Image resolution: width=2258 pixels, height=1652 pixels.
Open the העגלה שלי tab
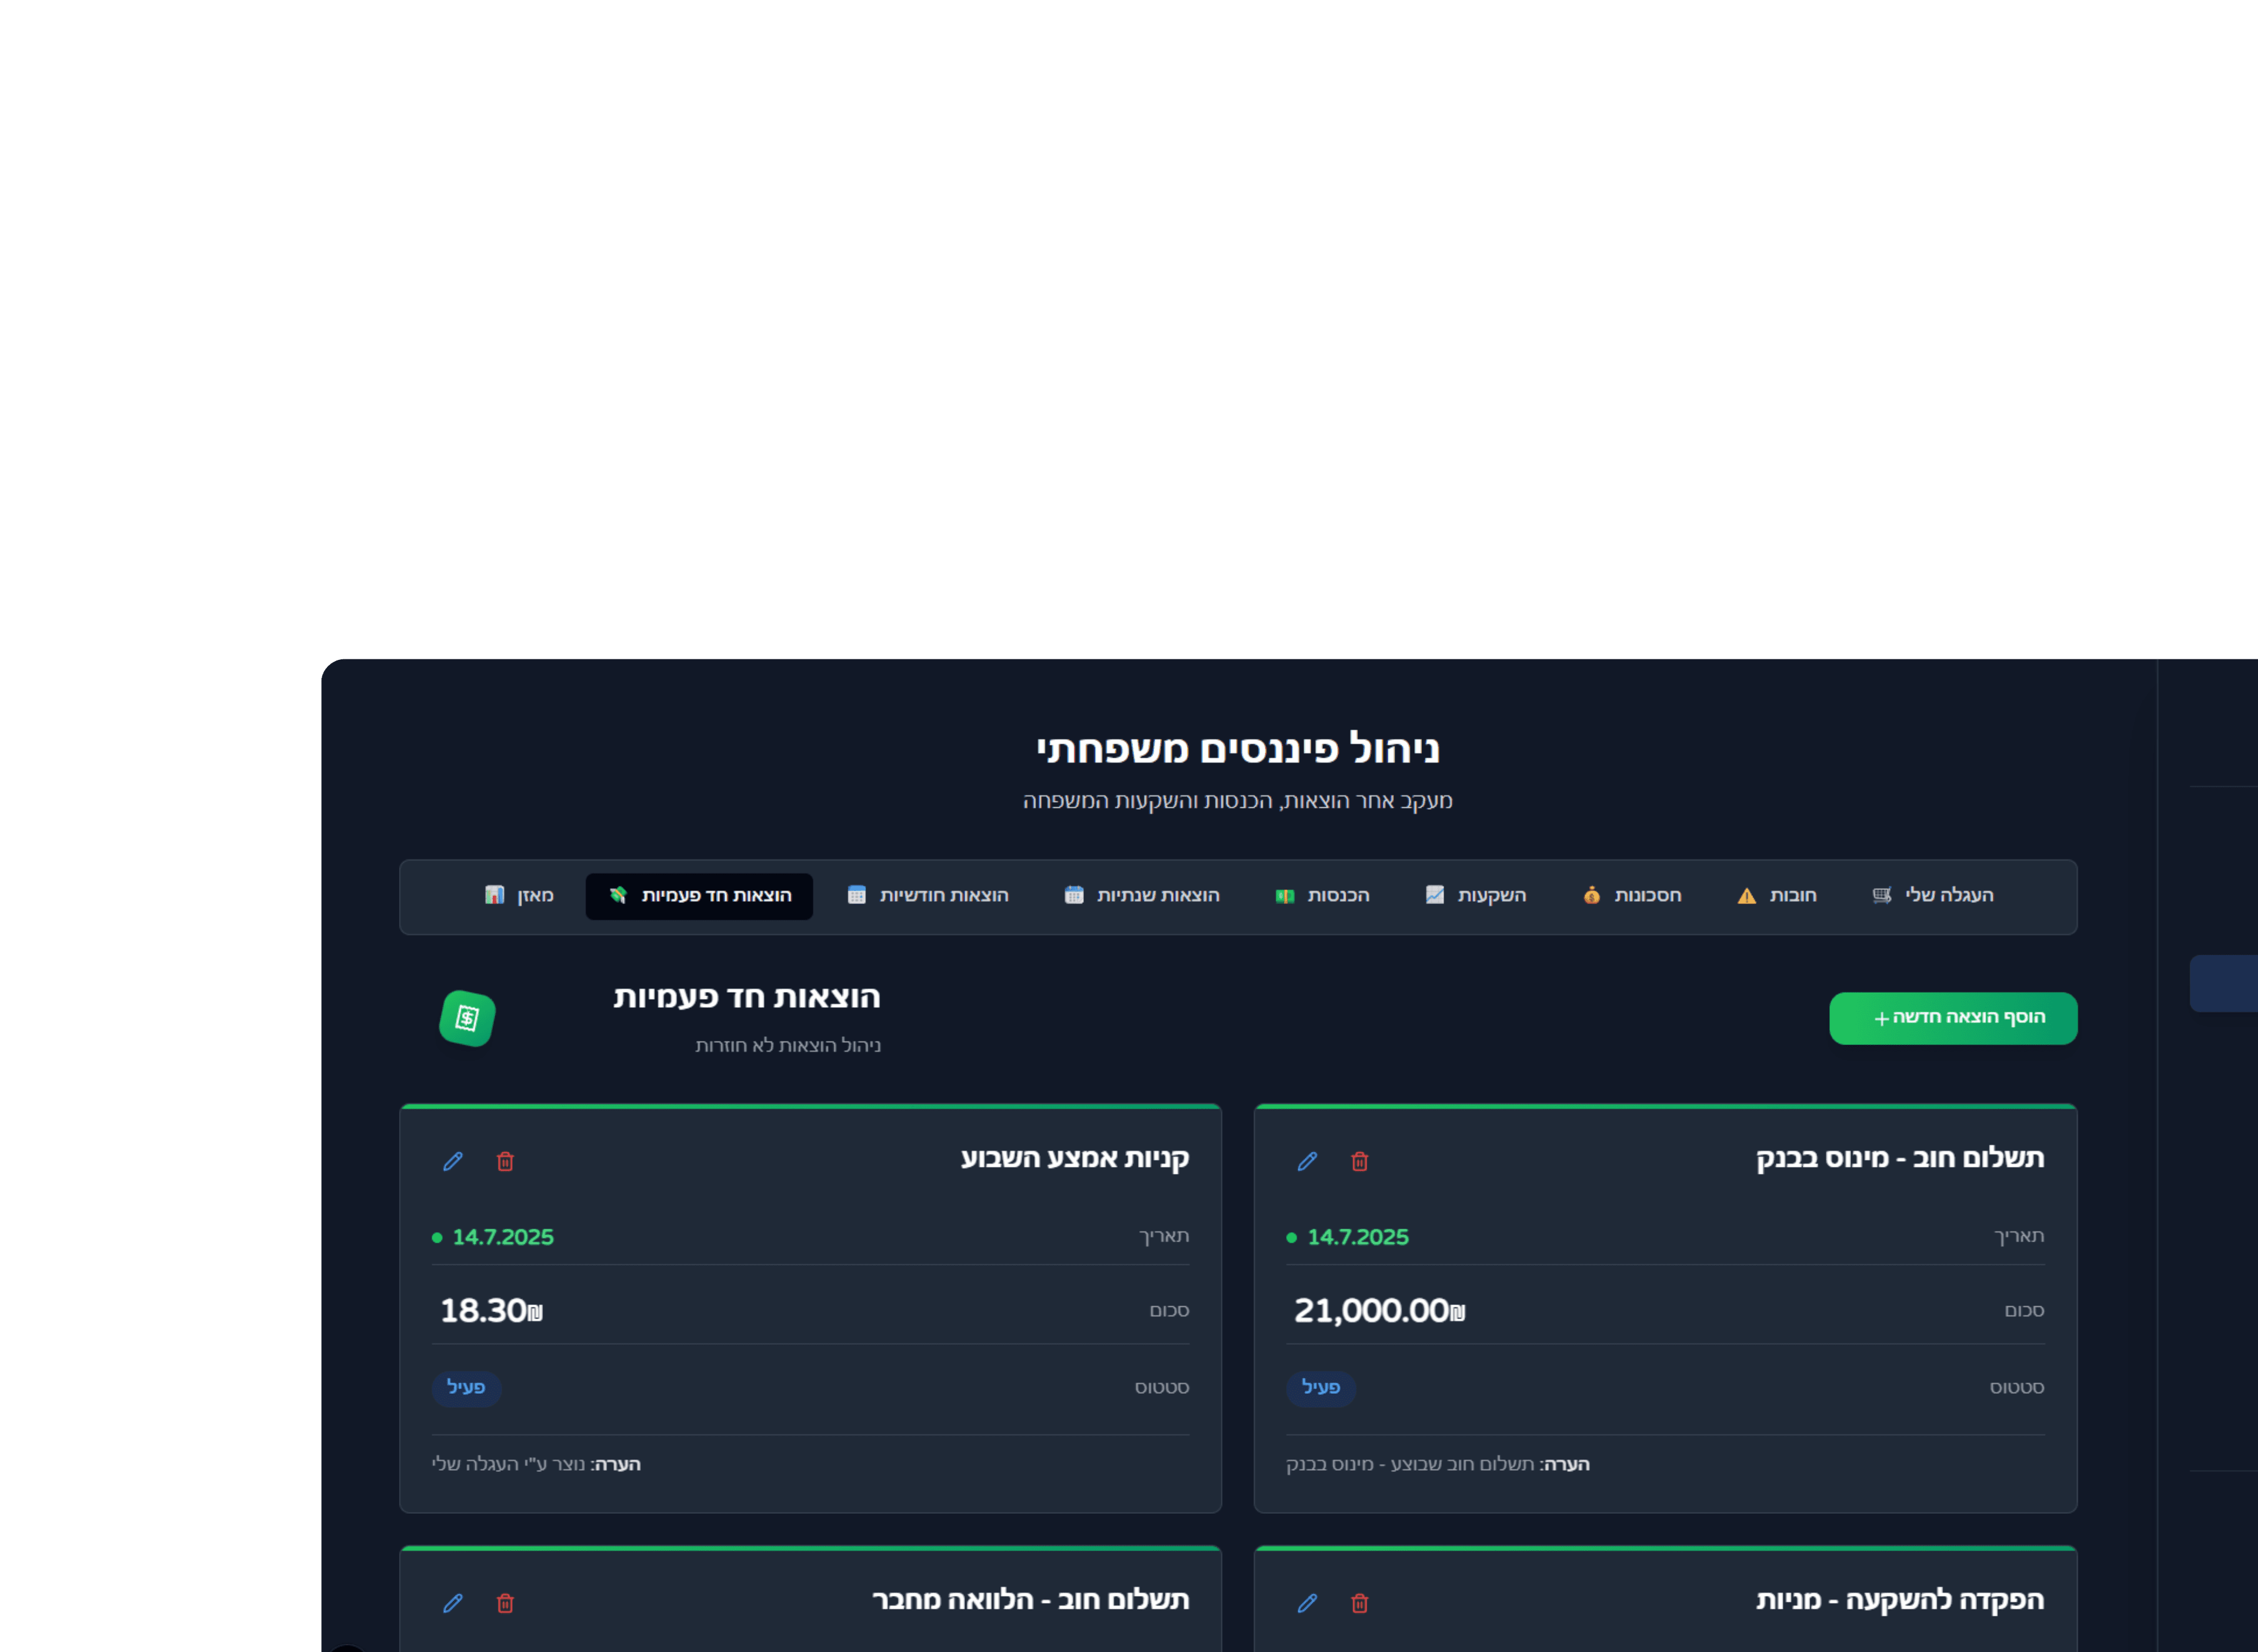tap(1932, 895)
